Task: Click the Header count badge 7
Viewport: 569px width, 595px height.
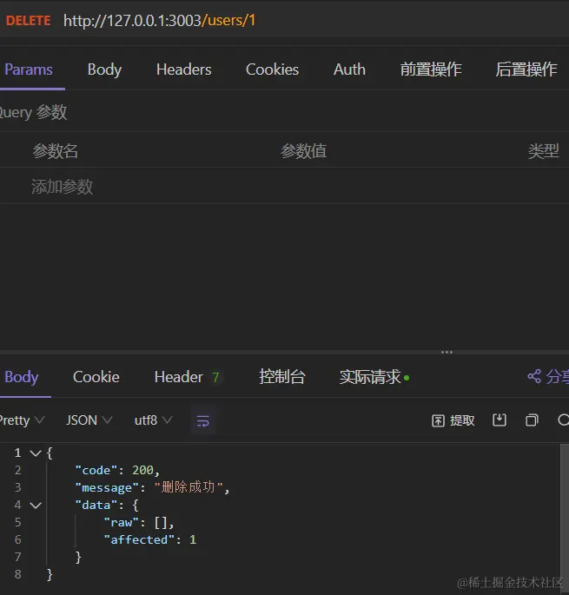Action: point(215,378)
